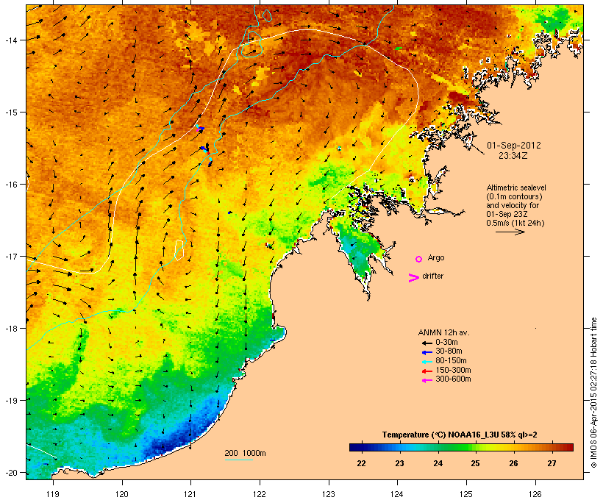Click the color bar value 27
Viewport: 603px width, 500px height.
(x=552, y=463)
